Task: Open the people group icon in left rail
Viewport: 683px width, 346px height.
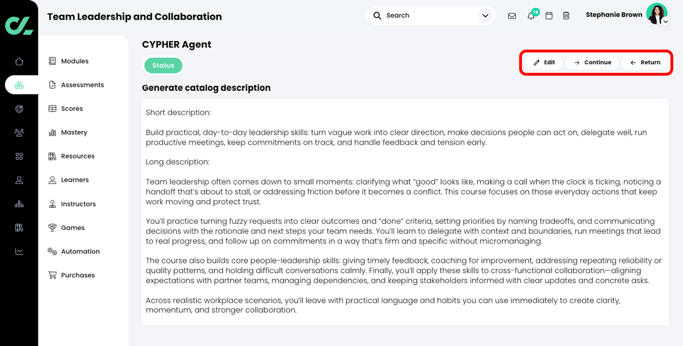Action: [19, 132]
